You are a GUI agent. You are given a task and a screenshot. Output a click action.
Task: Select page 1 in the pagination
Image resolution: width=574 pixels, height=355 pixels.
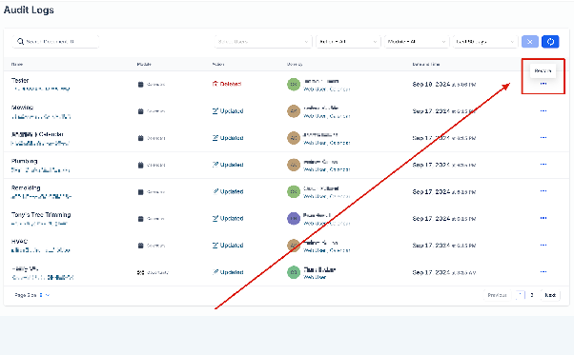click(x=521, y=295)
